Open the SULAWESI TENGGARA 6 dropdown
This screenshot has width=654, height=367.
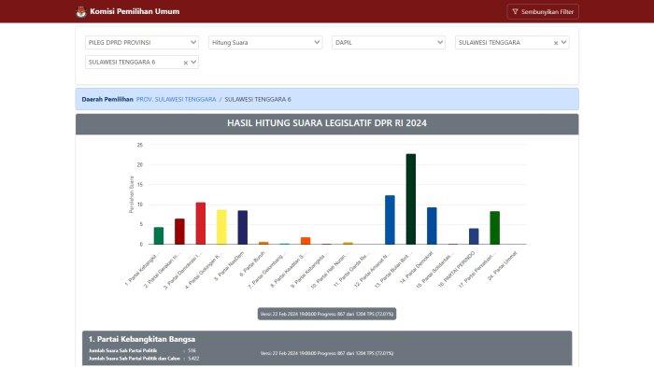(x=142, y=62)
